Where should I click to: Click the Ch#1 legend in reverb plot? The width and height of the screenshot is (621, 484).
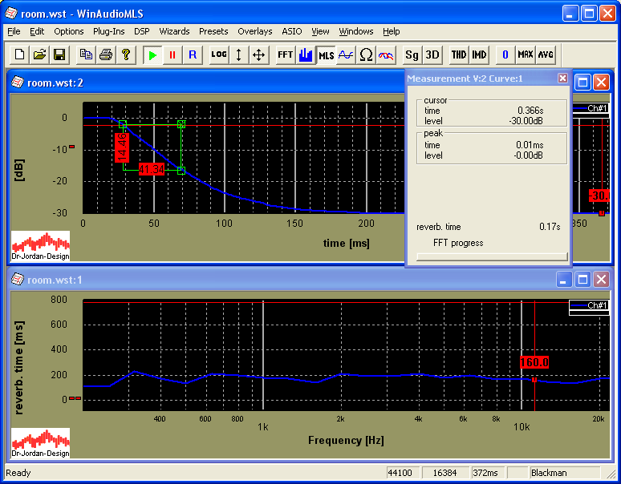pyautogui.click(x=588, y=305)
